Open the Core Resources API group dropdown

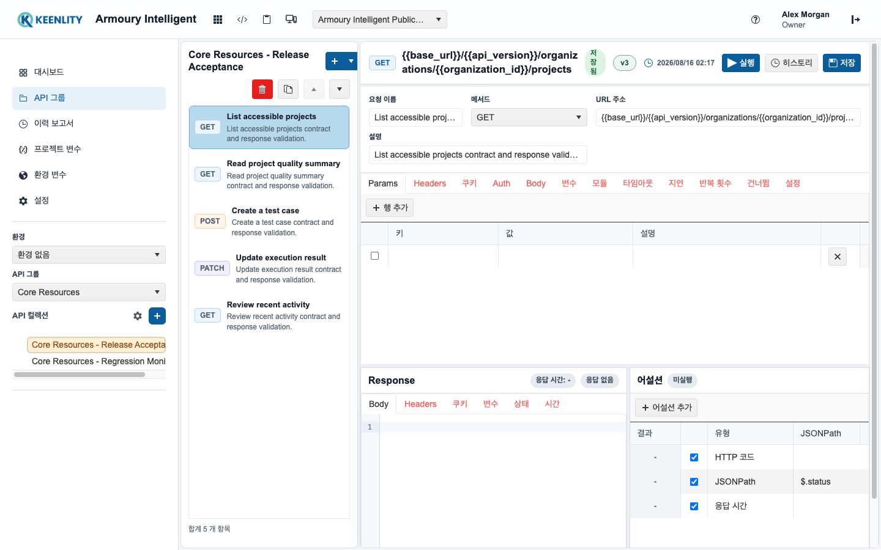(89, 292)
